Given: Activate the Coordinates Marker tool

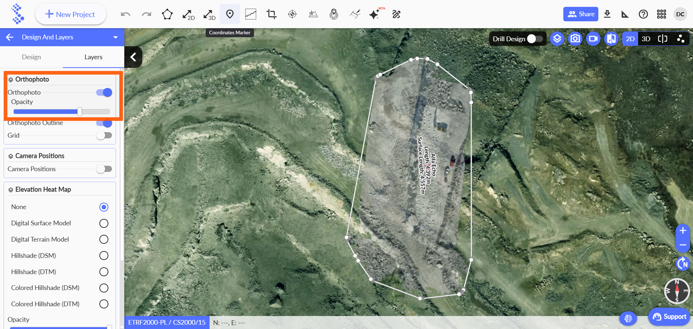Looking at the screenshot, I should tap(230, 14).
